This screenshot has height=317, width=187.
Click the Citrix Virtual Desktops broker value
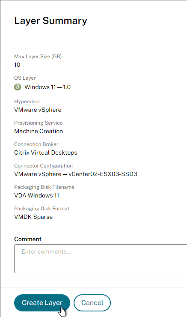[46, 153]
